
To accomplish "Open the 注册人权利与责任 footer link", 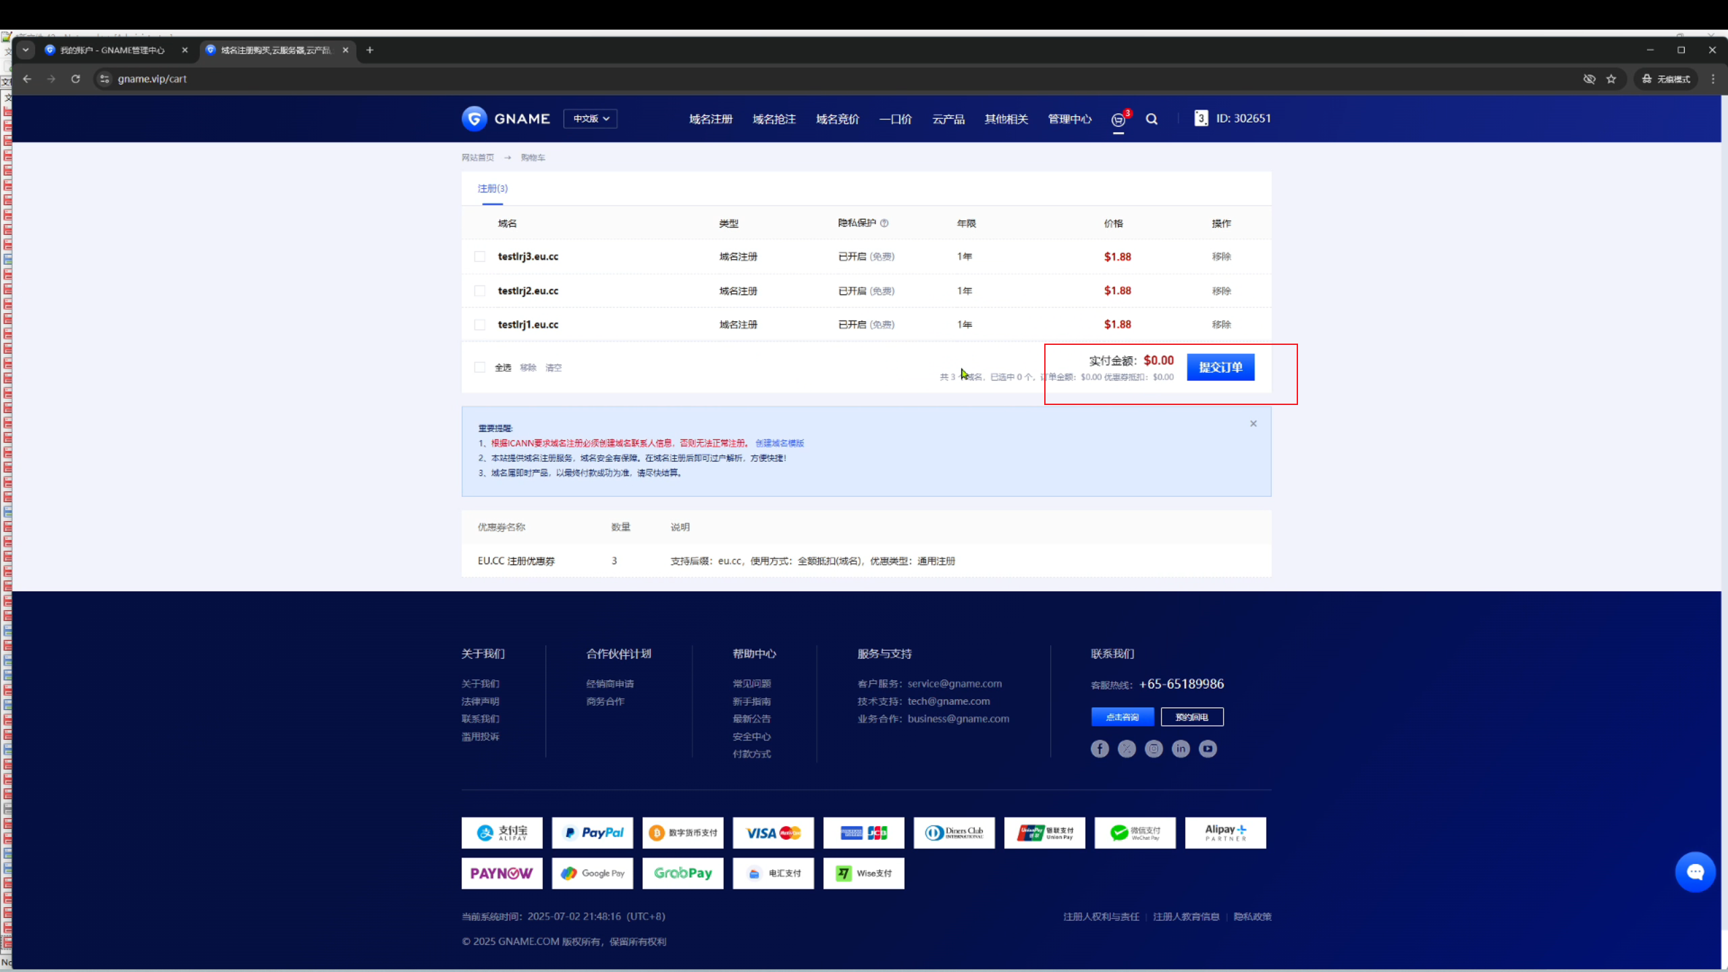I will coord(1102,917).
